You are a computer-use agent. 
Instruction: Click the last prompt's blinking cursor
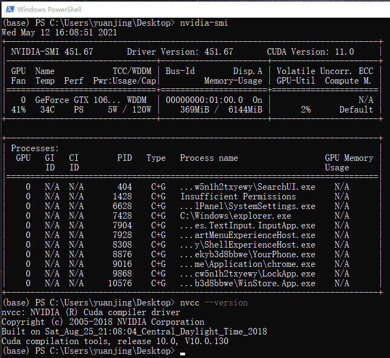[182, 354]
